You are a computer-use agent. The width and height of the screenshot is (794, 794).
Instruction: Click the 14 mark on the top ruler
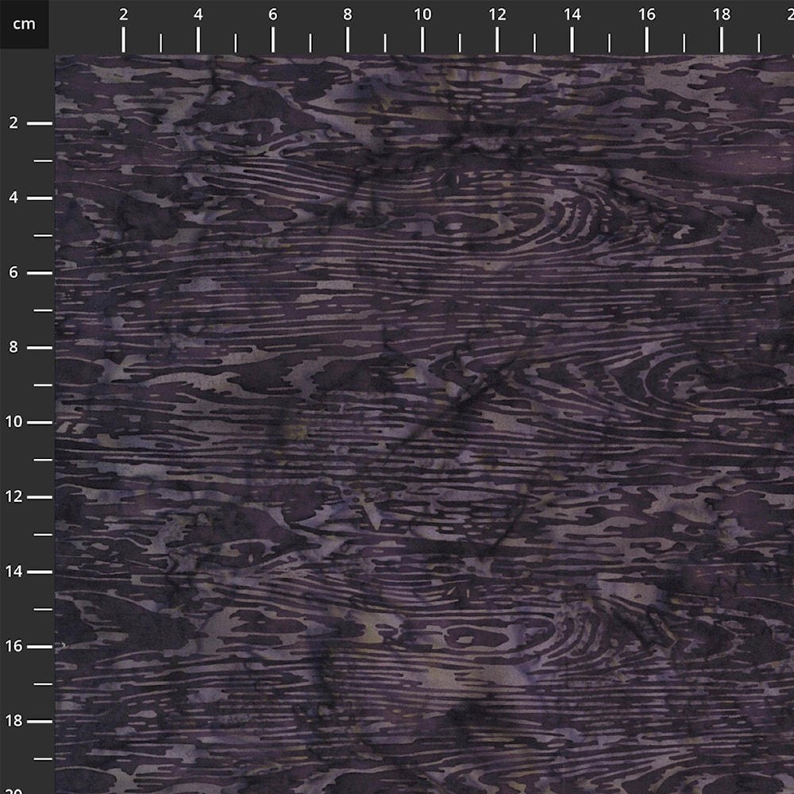point(572,14)
